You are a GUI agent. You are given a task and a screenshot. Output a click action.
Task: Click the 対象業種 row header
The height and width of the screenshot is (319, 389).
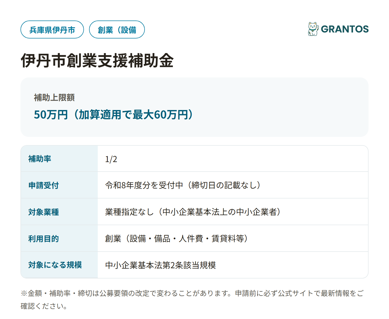coord(59,212)
